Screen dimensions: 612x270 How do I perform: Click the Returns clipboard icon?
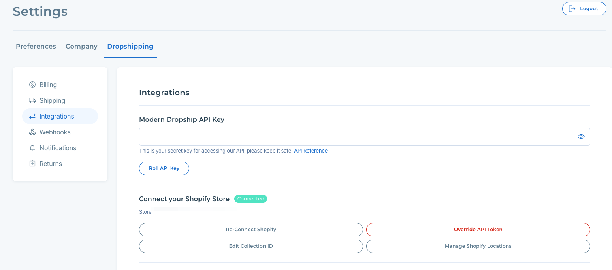pos(32,164)
